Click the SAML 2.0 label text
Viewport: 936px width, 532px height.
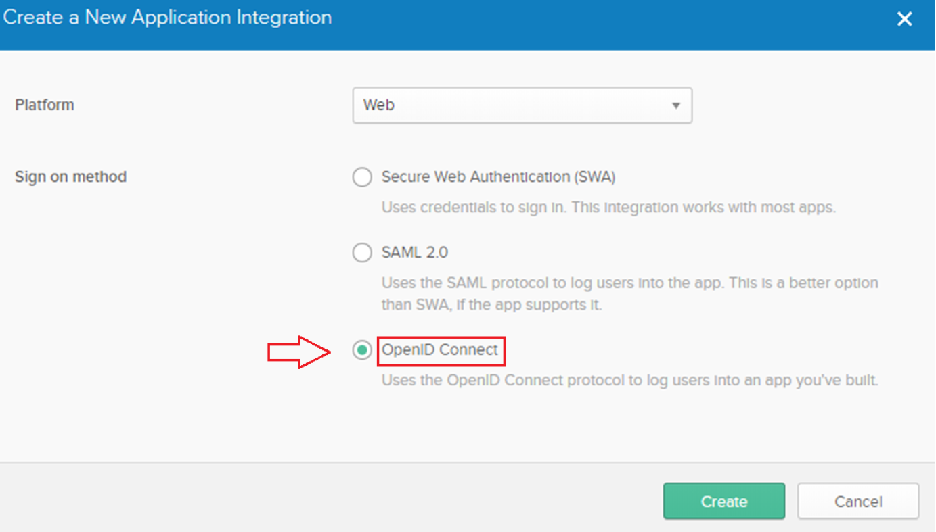pyautogui.click(x=415, y=252)
